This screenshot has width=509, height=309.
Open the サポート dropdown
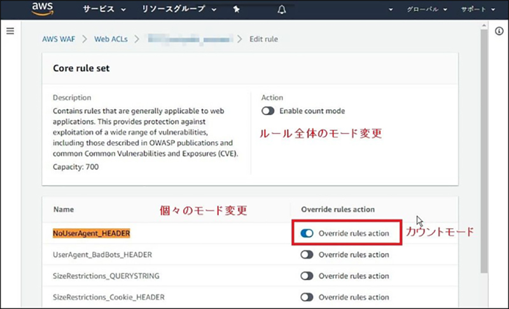click(x=478, y=10)
